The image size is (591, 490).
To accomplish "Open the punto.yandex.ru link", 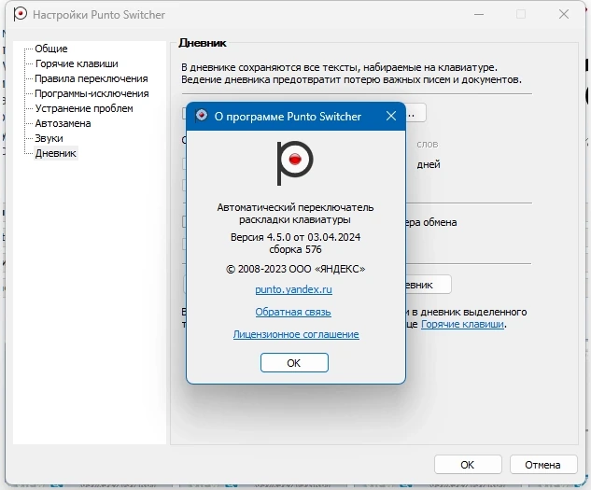I will [293, 289].
